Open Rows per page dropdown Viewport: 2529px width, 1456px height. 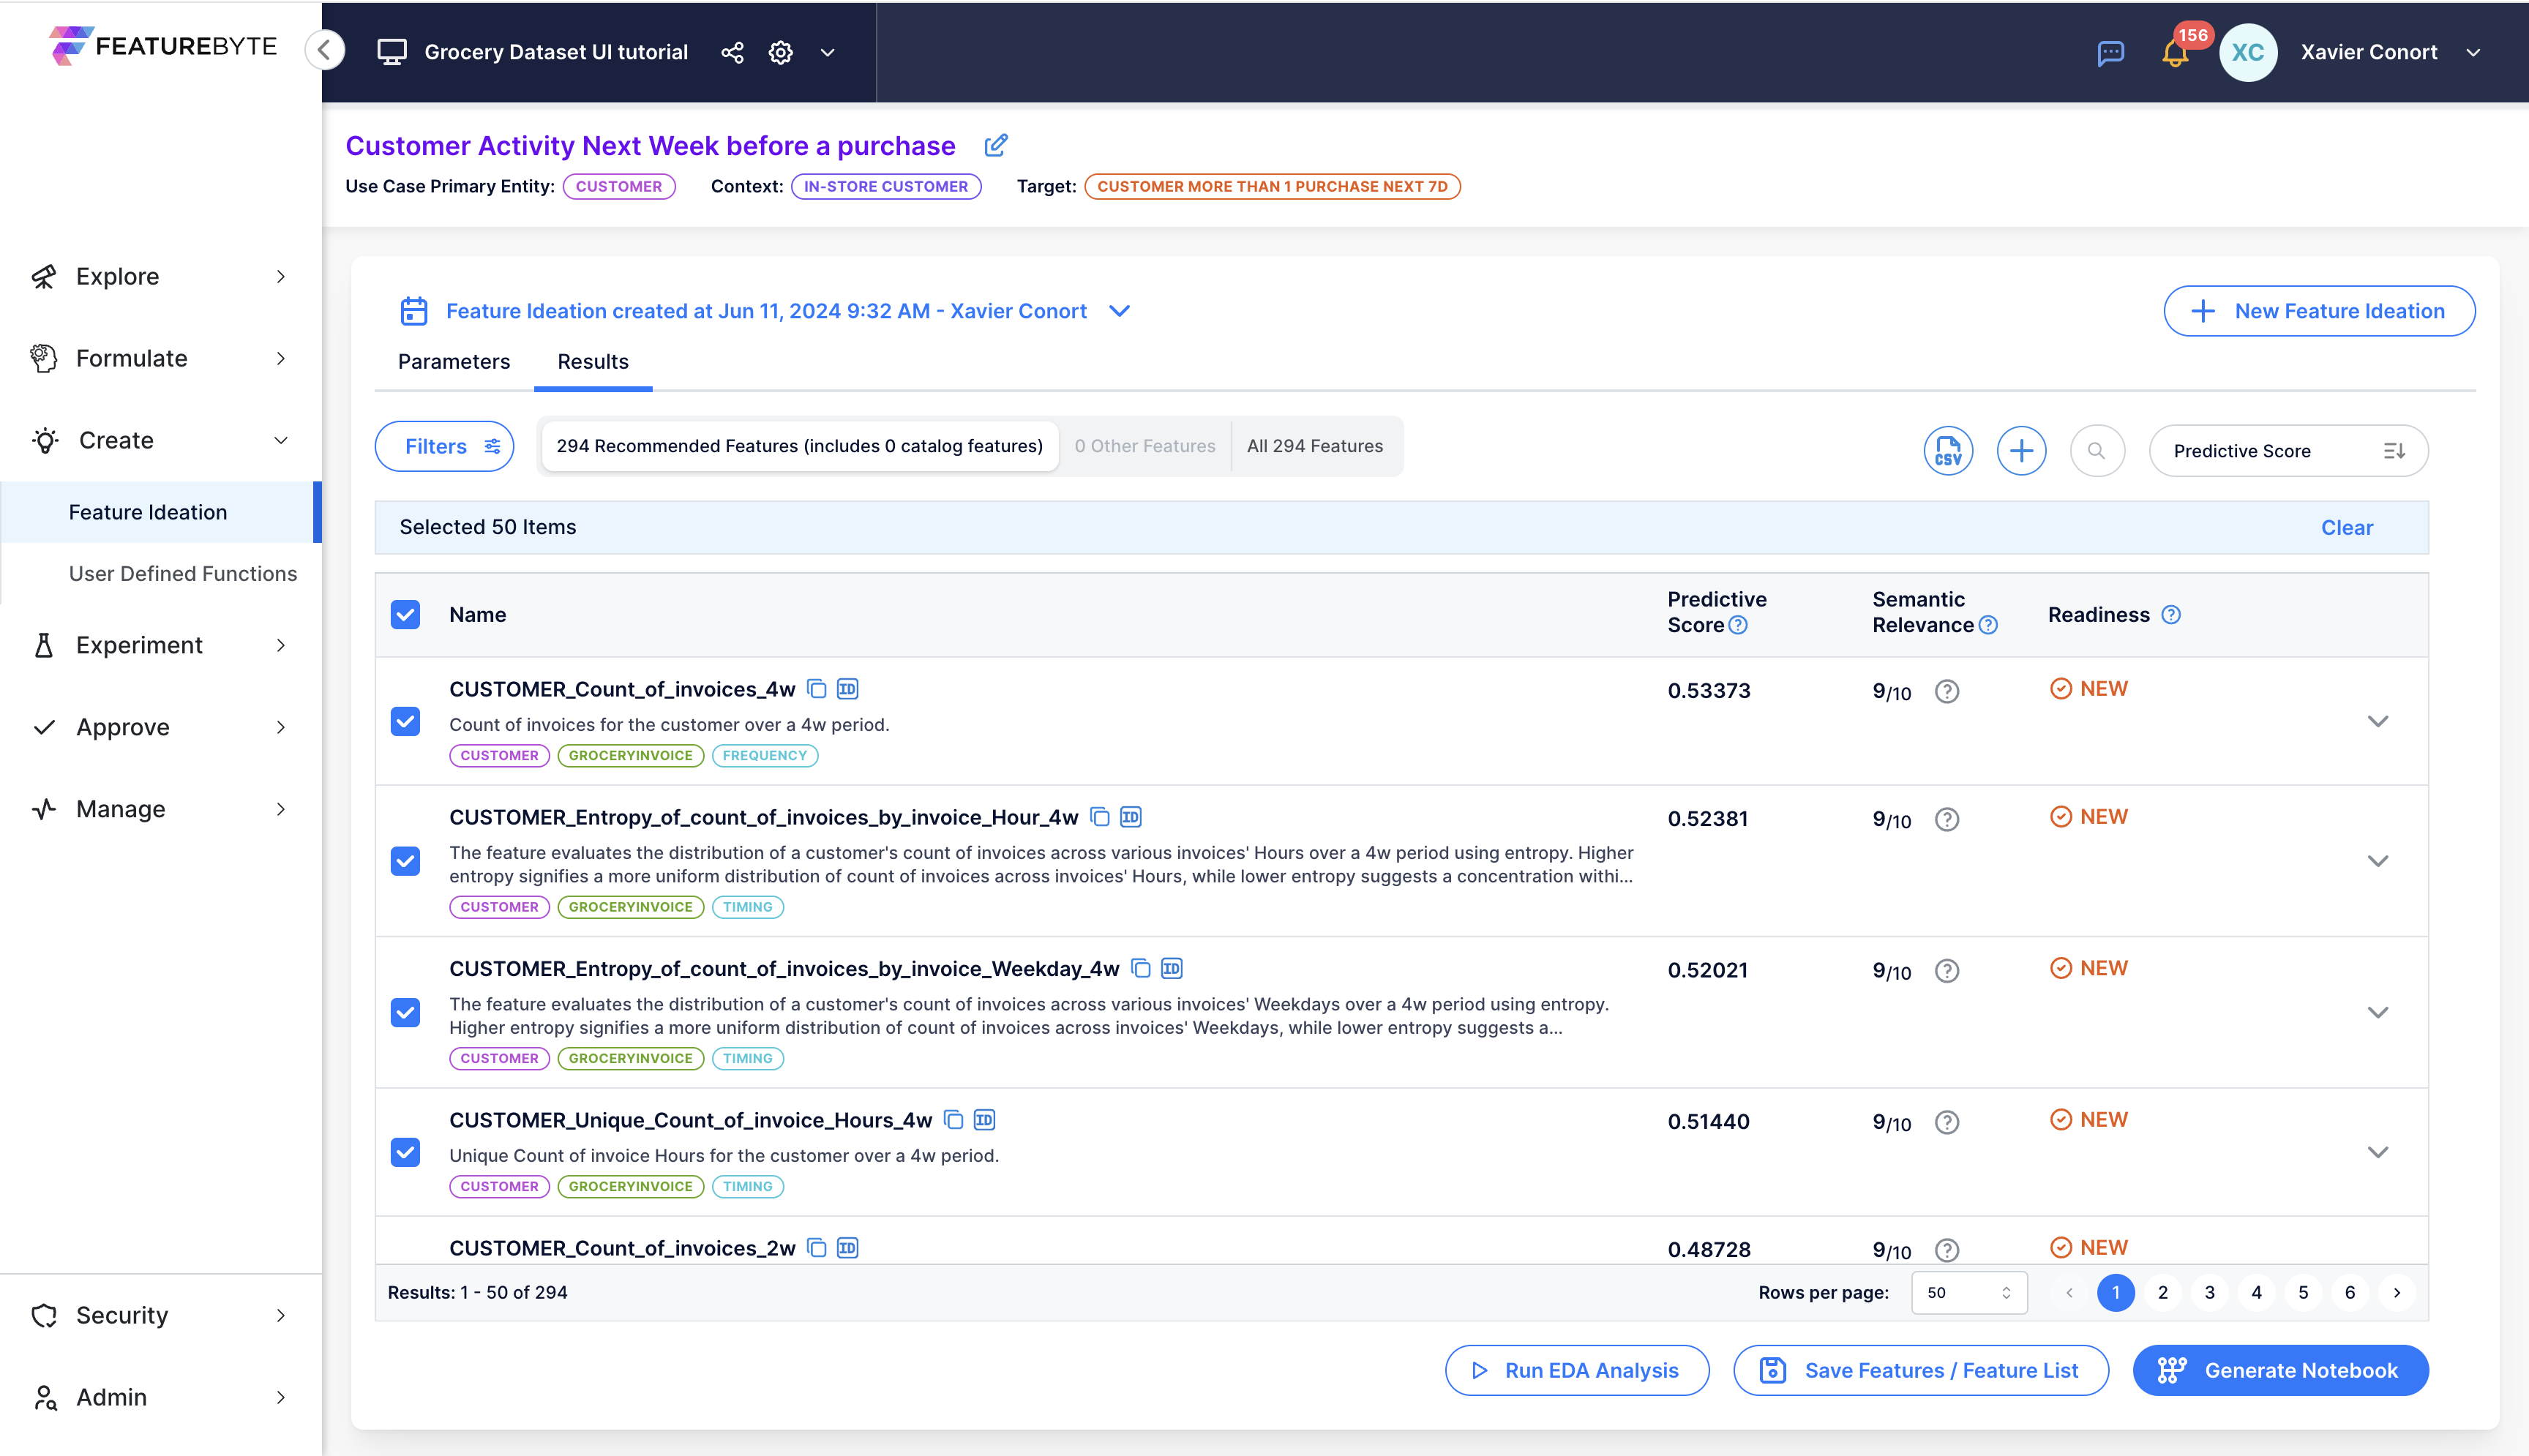[x=1968, y=1292]
